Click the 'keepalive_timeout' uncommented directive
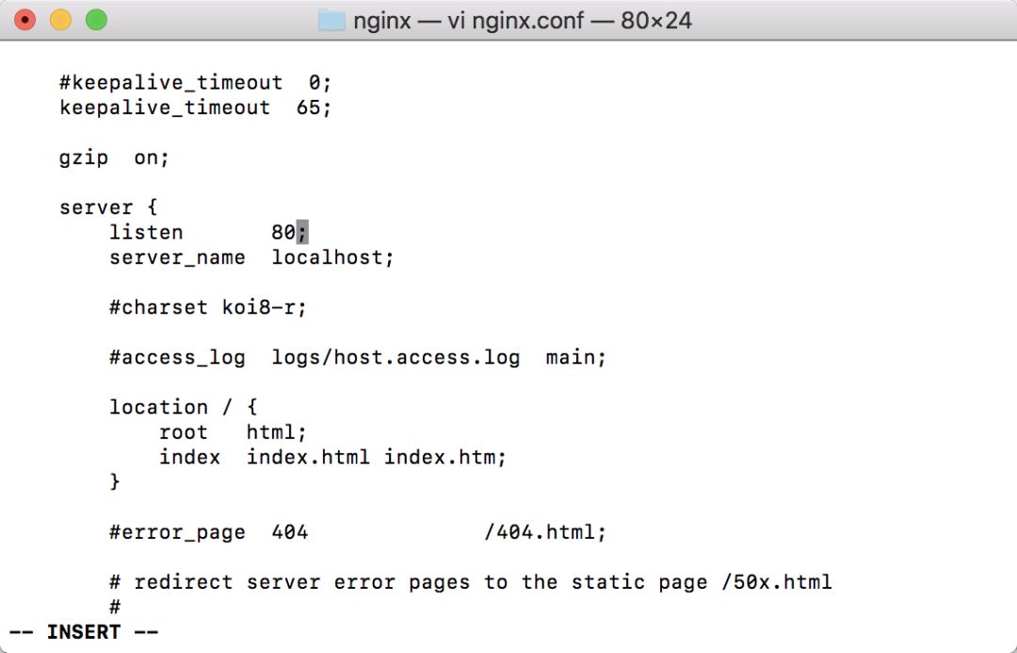Screen dimensions: 1017x653 (x=165, y=107)
